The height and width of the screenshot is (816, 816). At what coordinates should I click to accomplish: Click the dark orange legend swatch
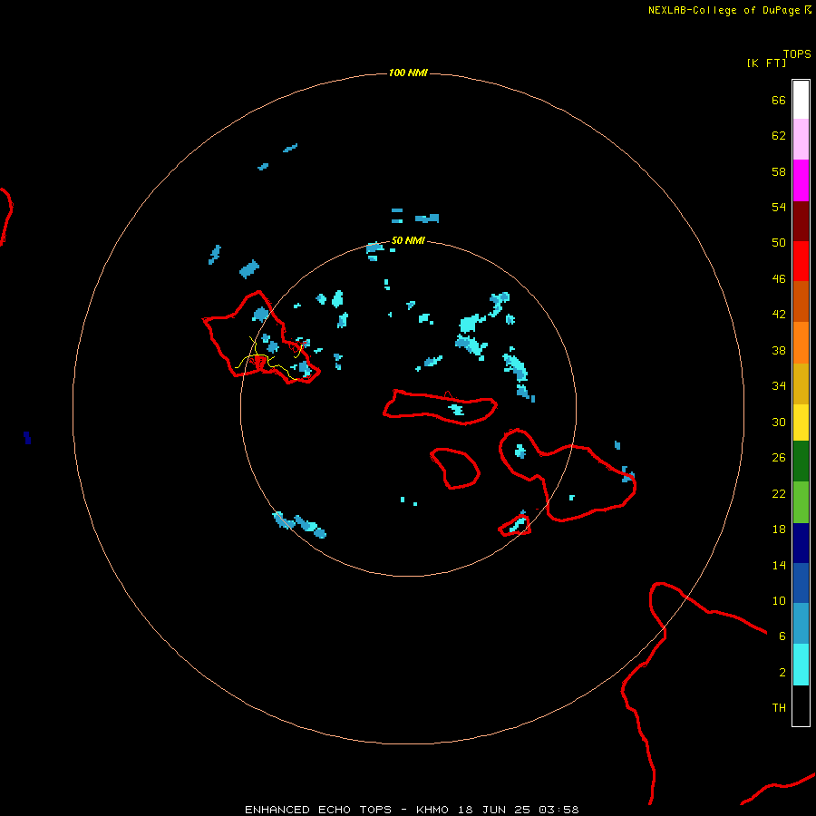click(x=801, y=301)
